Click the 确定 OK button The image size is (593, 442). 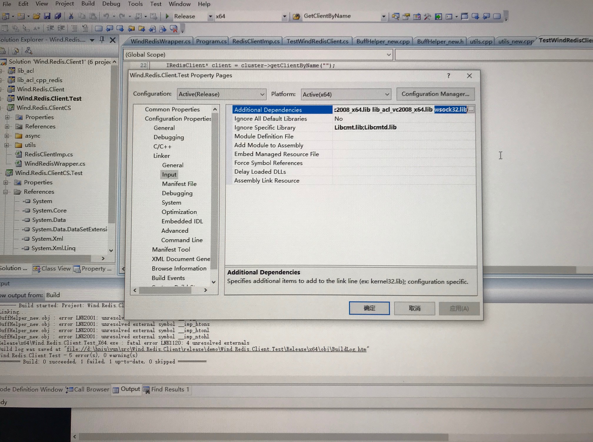point(369,308)
